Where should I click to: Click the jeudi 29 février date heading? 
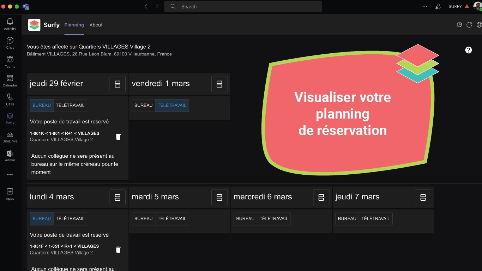pyautogui.click(x=56, y=84)
